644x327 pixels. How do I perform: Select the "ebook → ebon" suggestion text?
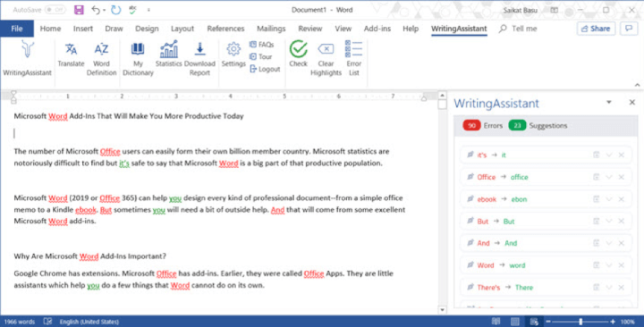tap(502, 199)
